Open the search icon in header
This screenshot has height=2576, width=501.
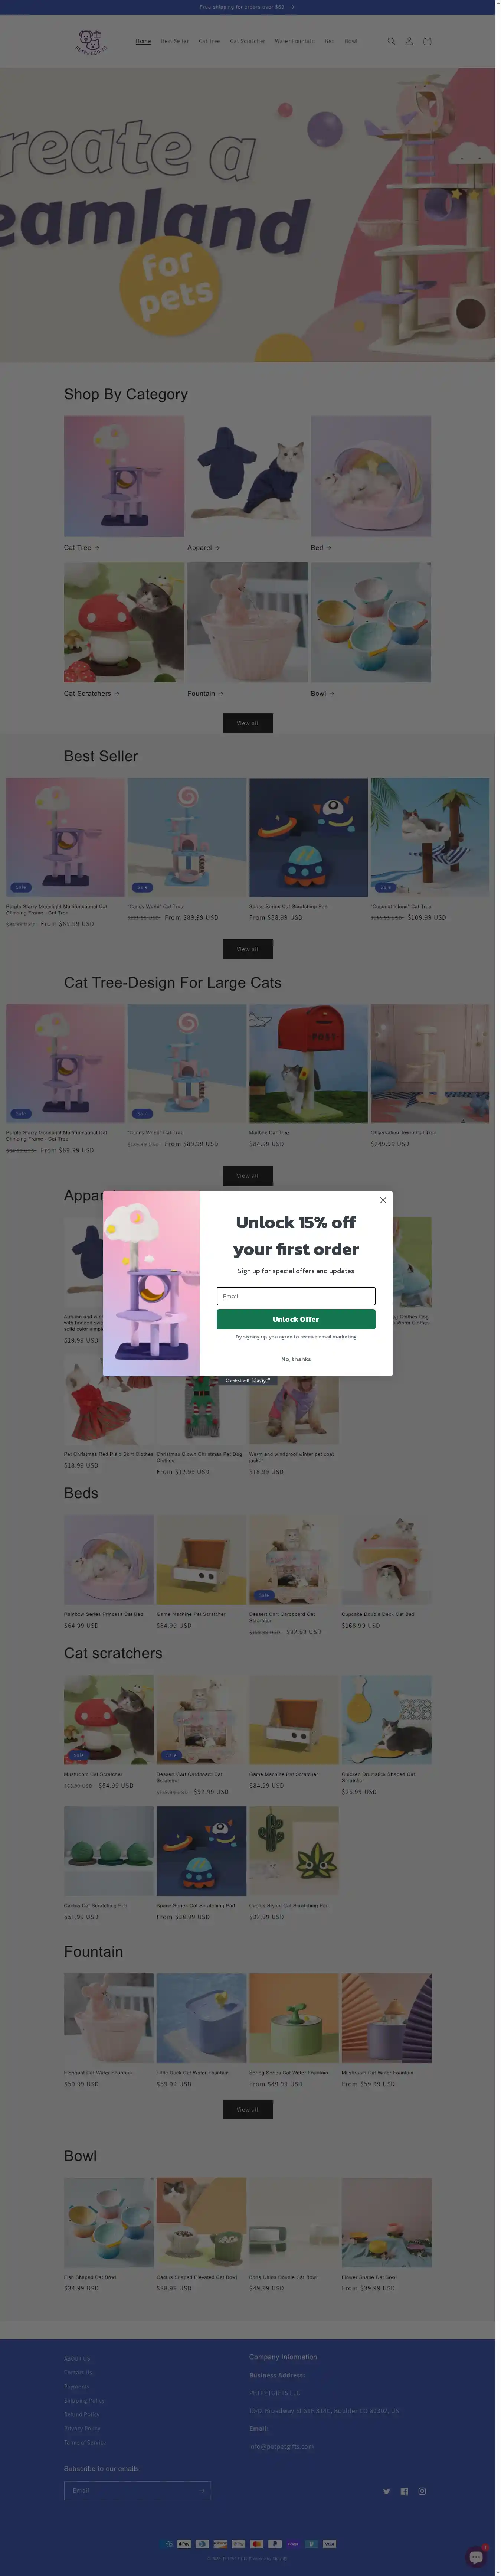(x=391, y=41)
